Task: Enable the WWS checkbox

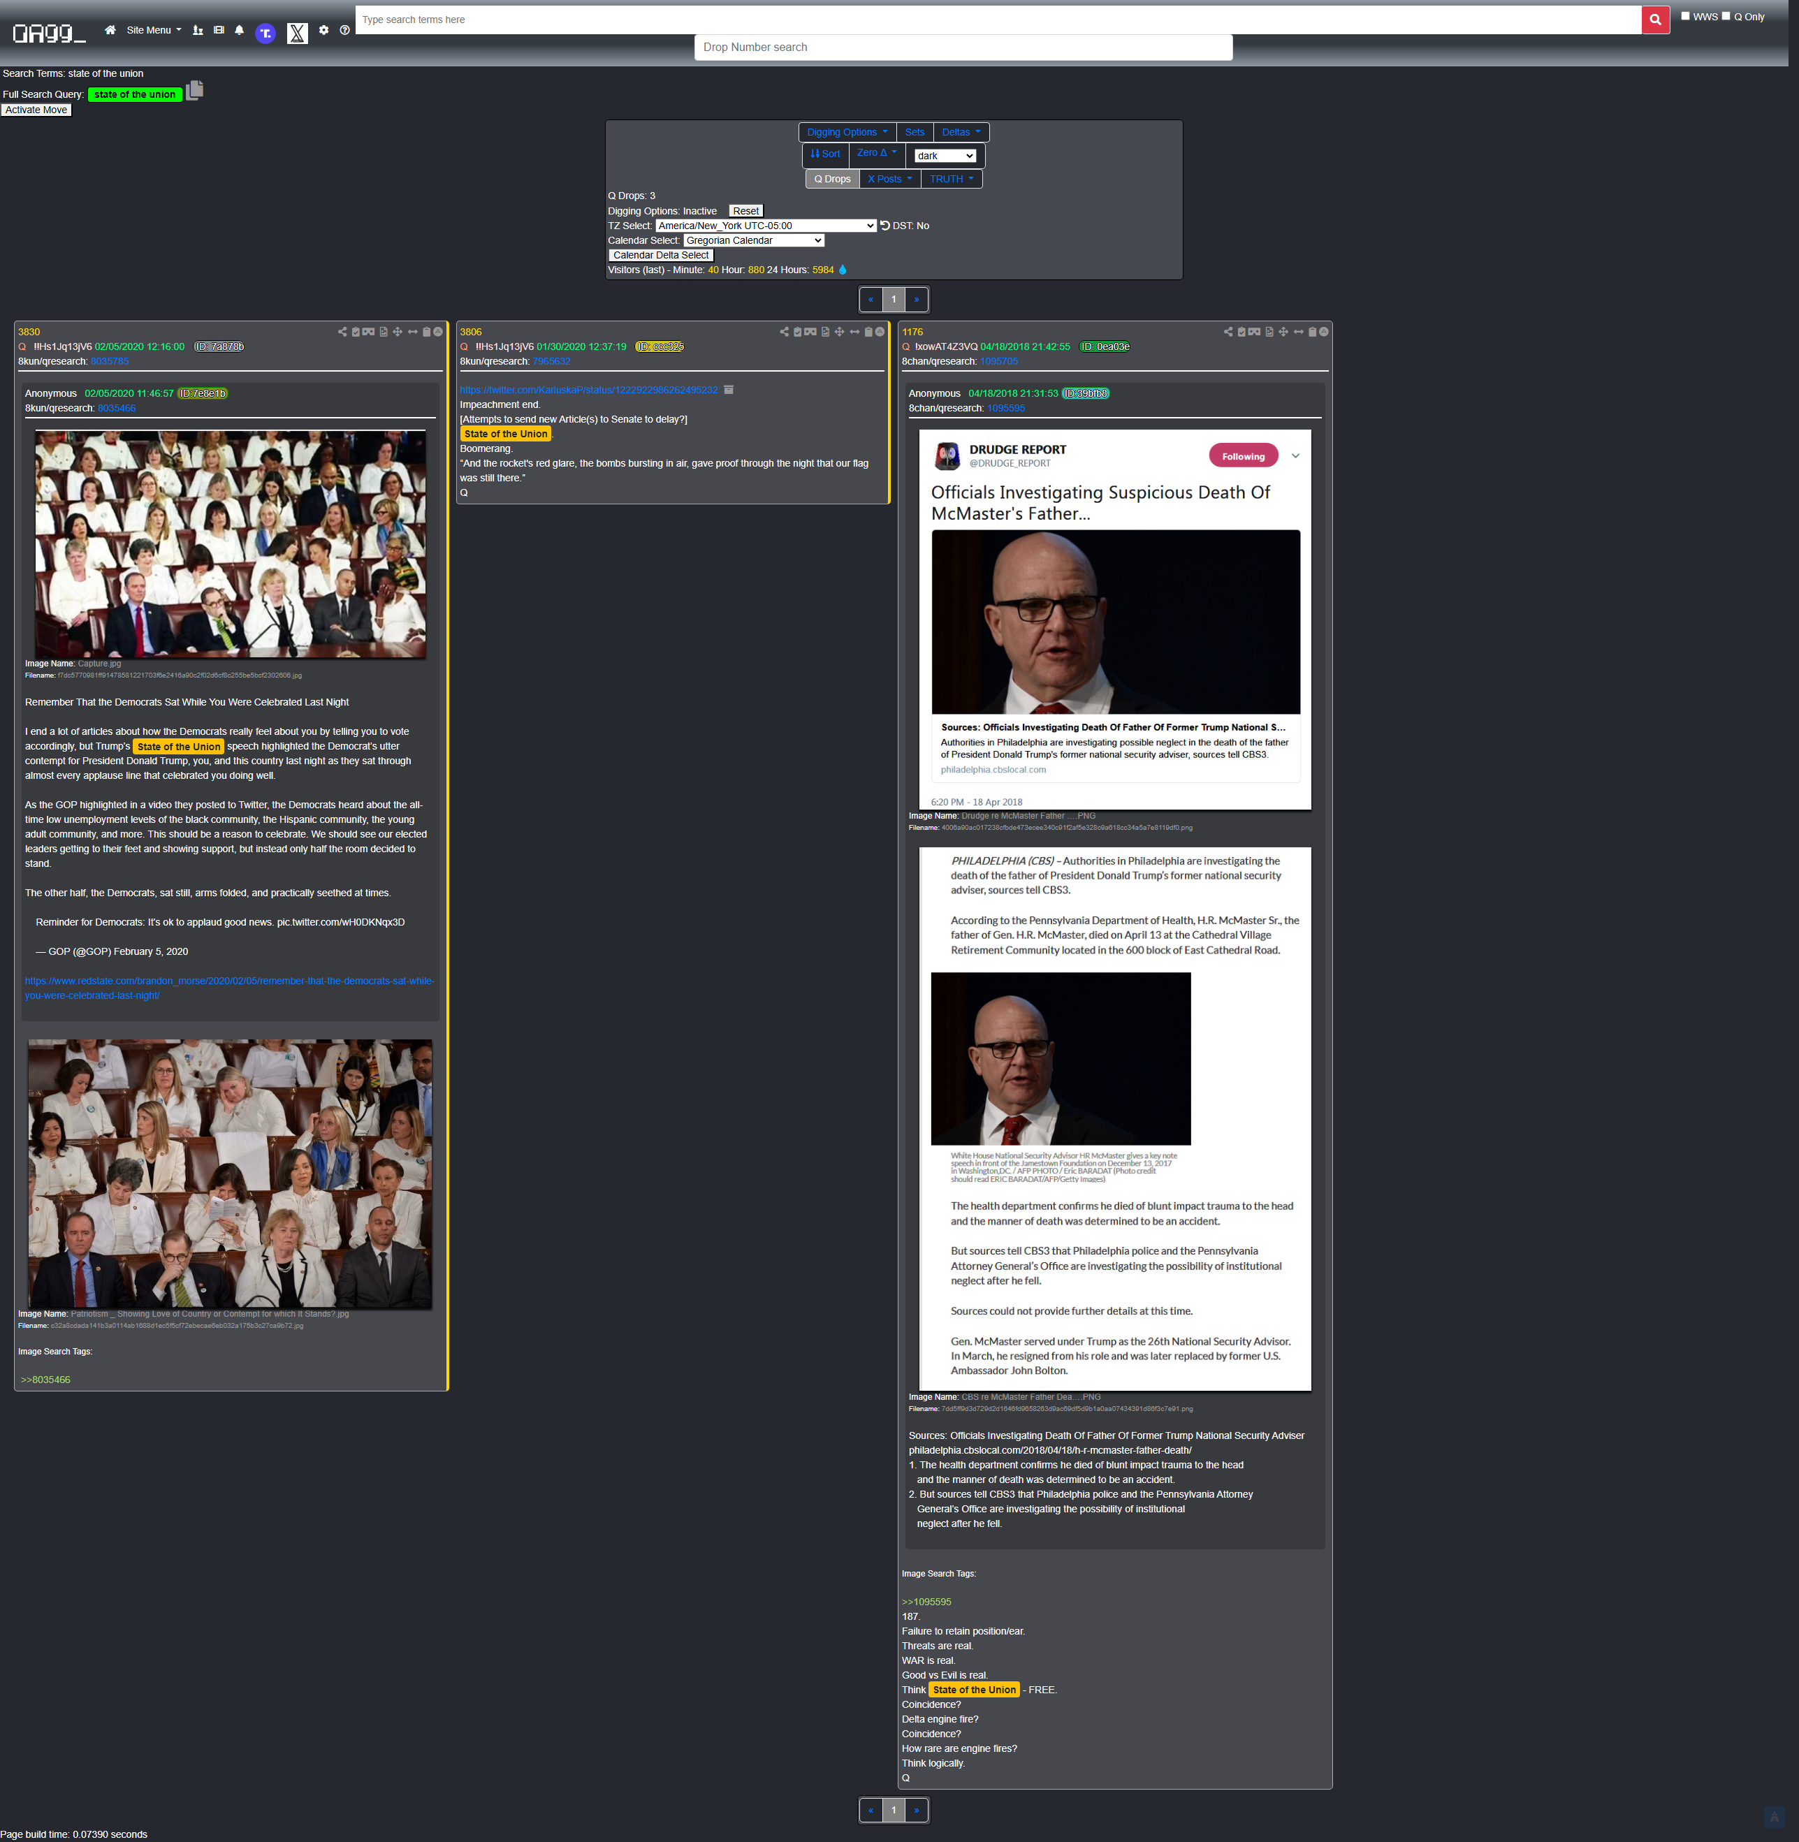Action: click(1684, 16)
